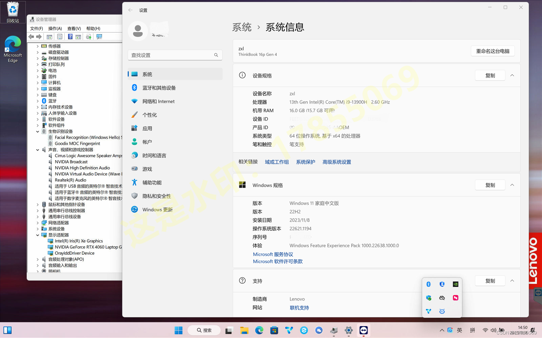This screenshot has width=542, height=338.
Task: Select 隐私和安全性 in Settings sidebar
Action: pyautogui.click(x=175, y=196)
